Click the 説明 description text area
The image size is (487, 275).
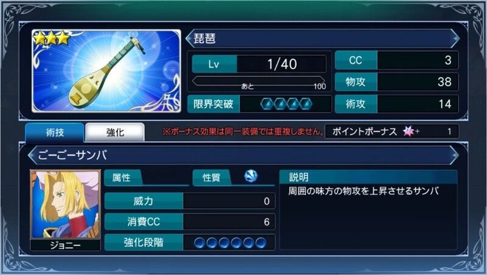point(368,217)
